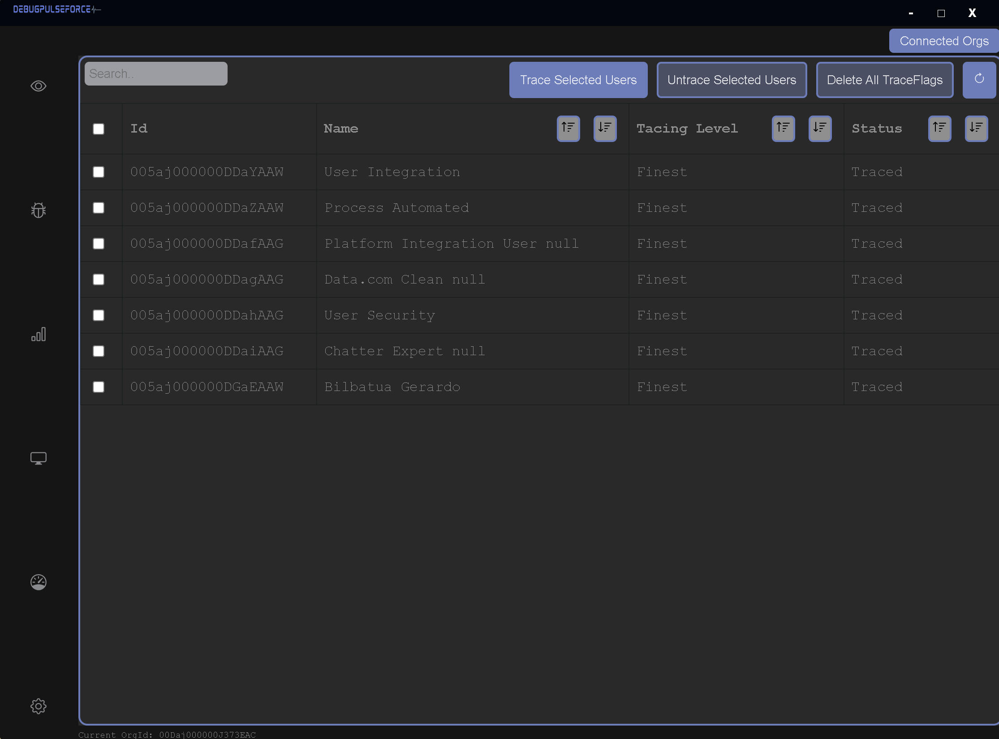
Task: Click Trace Selected Users button
Action: pos(578,80)
